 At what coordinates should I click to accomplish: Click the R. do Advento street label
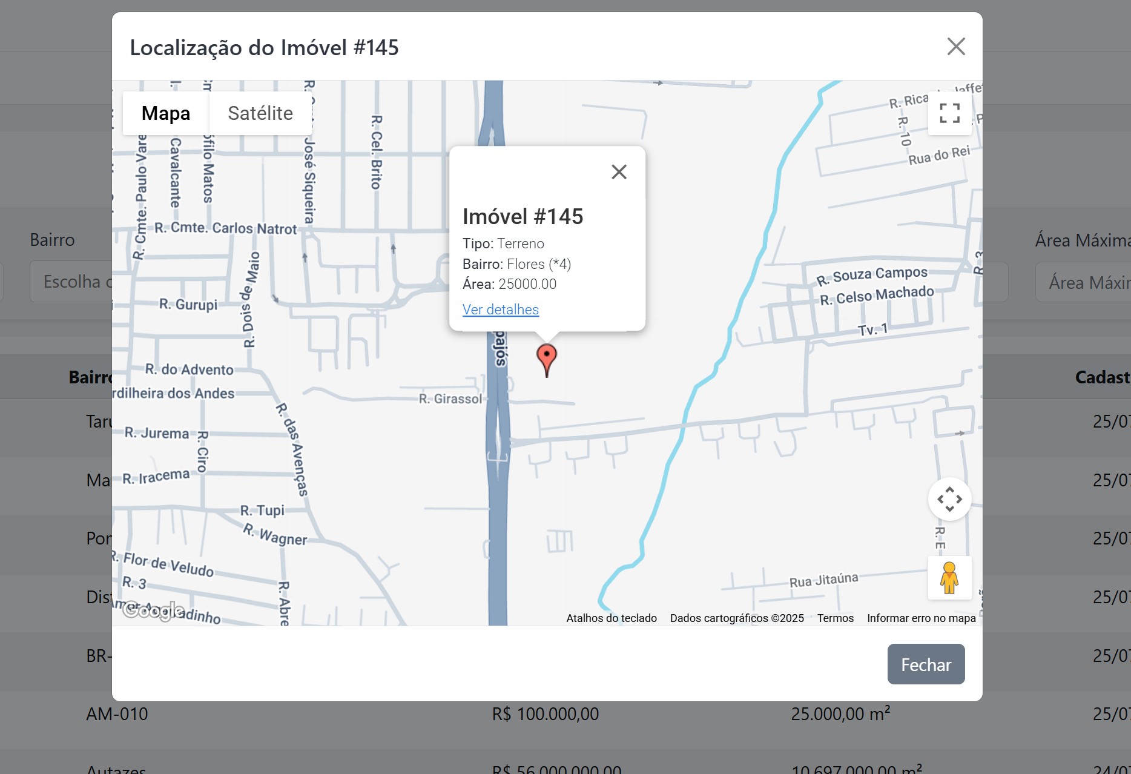(x=189, y=369)
